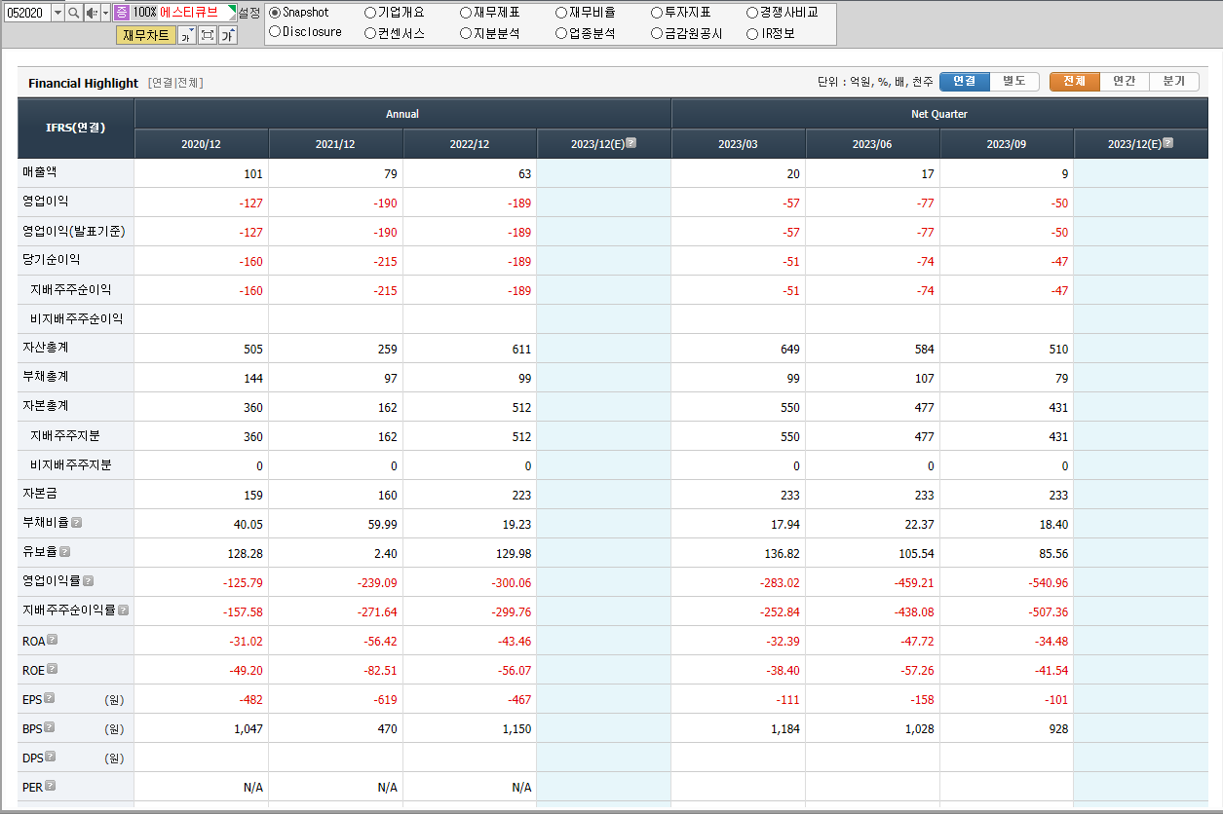The width and height of the screenshot is (1223, 814).
Task: Click the 재무차트 button
Action: tap(146, 36)
